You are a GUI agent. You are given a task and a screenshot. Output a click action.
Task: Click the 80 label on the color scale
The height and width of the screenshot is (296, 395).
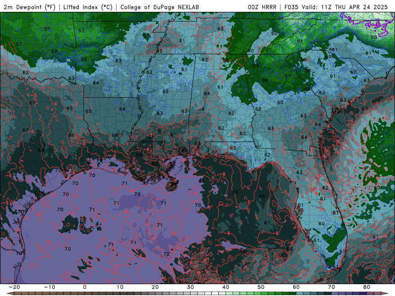(367, 287)
